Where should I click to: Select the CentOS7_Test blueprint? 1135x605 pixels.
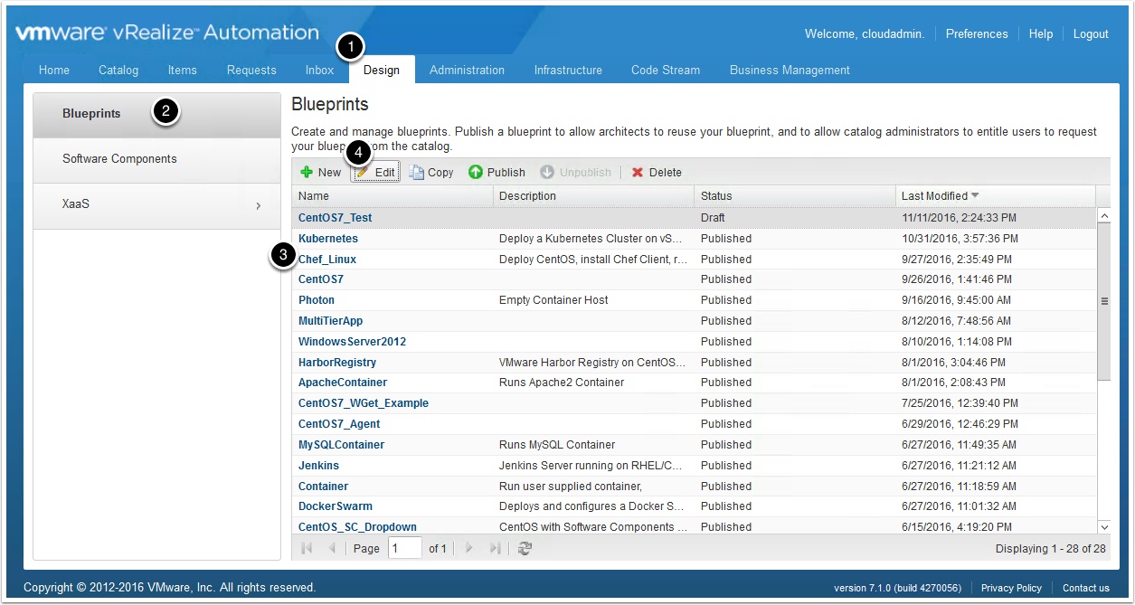coord(336,218)
